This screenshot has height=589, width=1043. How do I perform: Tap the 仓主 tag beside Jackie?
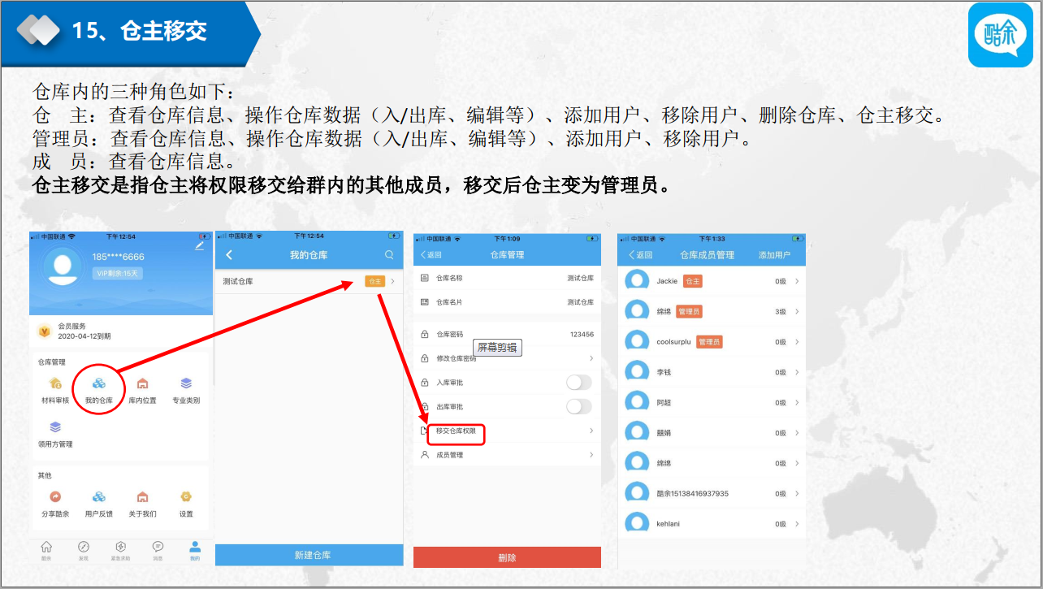[692, 281]
